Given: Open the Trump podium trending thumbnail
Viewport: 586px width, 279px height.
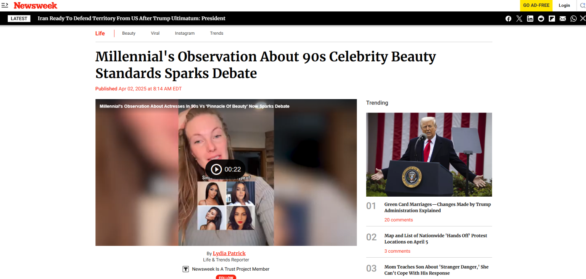Looking at the screenshot, I should pos(429,154).
